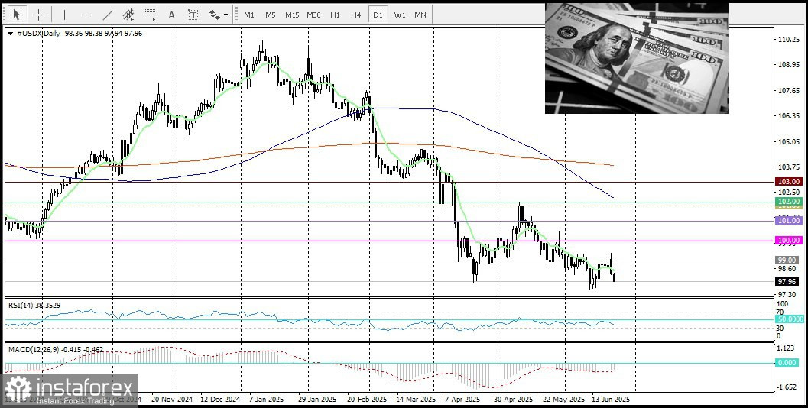
Task: Click the dollar bills photo thumbnail
Action: point(637,58)
